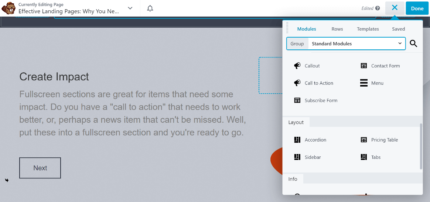Click the Sidebar layout icon
This screenshot has height=202, width=430.
297,157
